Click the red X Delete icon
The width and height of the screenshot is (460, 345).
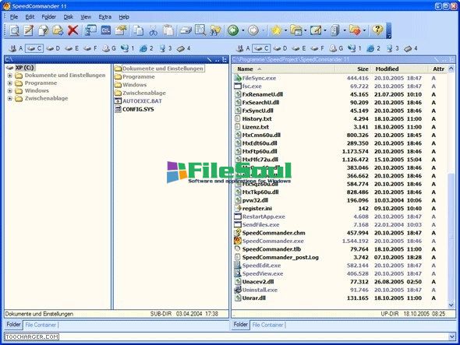pos(73,30)
